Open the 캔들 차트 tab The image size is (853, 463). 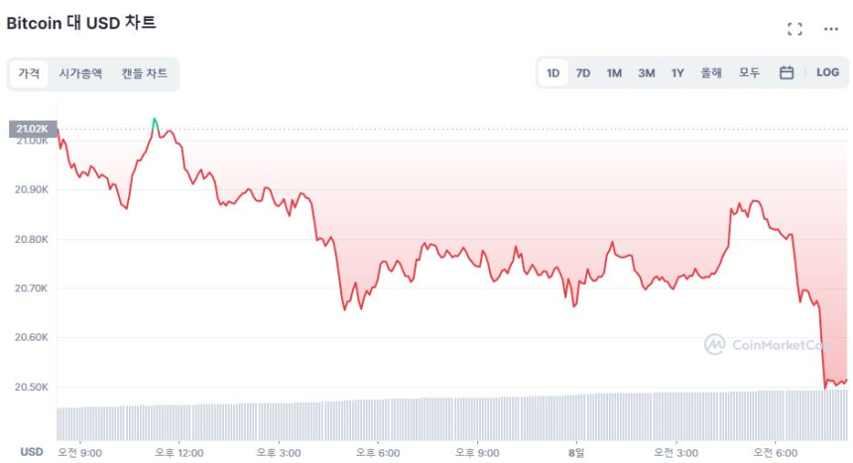145,73
